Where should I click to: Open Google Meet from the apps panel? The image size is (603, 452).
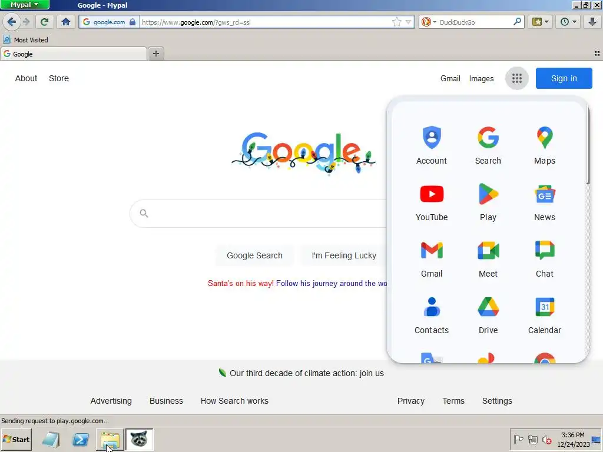(x=488, y=259)
